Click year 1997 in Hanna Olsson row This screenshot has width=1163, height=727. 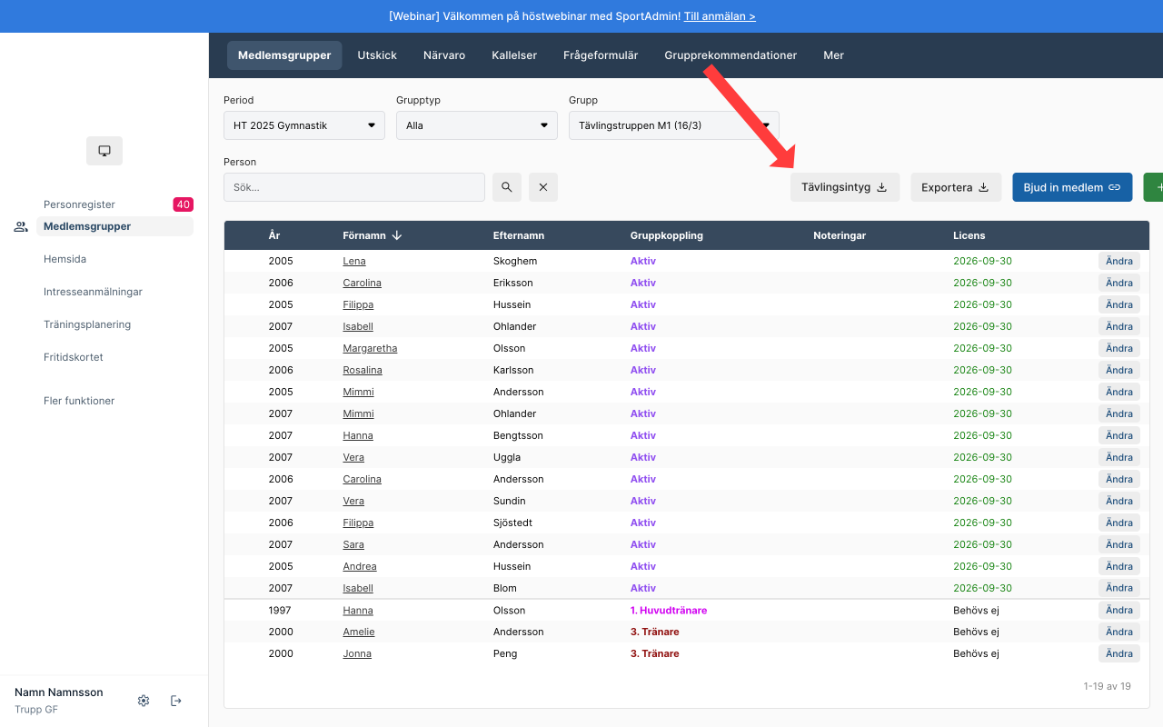click(x=280, y=610)
